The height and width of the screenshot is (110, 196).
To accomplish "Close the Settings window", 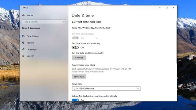I will pos(174,8).
